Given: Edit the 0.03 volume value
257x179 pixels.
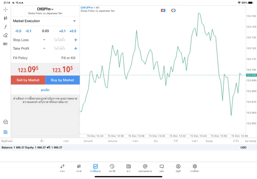Looking at the screenshot, I should [x=45, y=31].
